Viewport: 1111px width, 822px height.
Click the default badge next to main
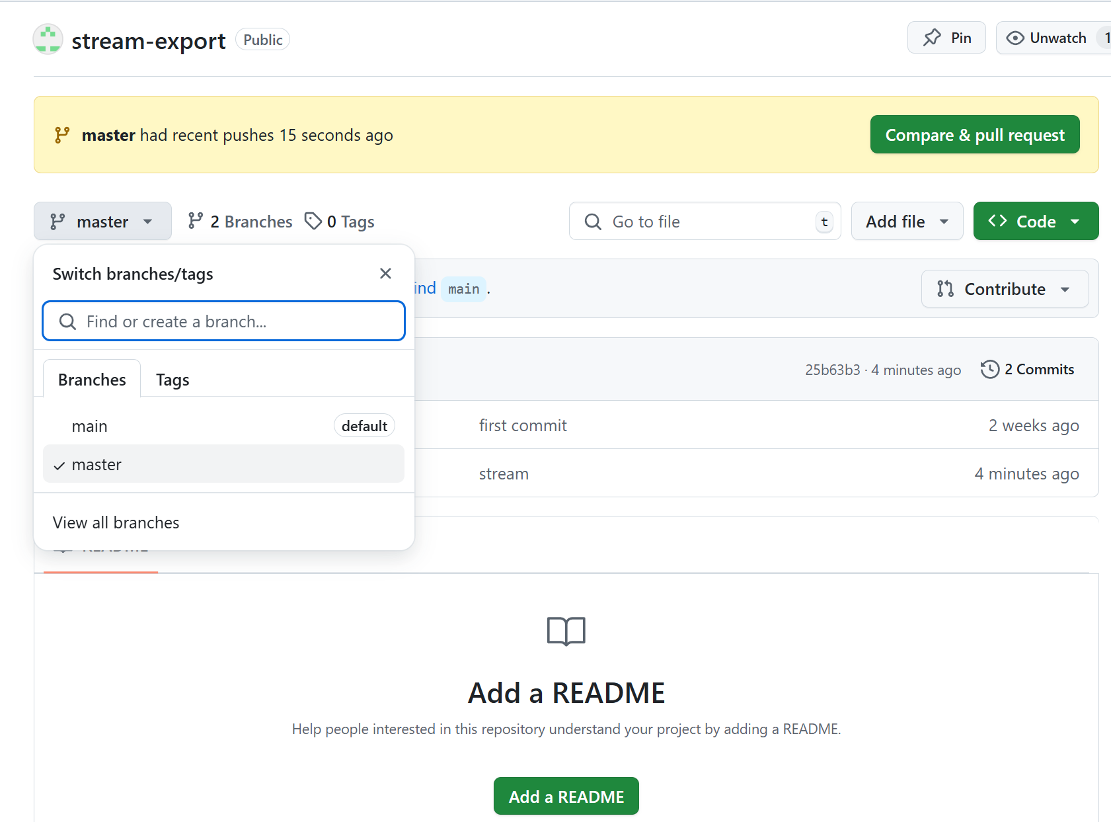point(364,426)
